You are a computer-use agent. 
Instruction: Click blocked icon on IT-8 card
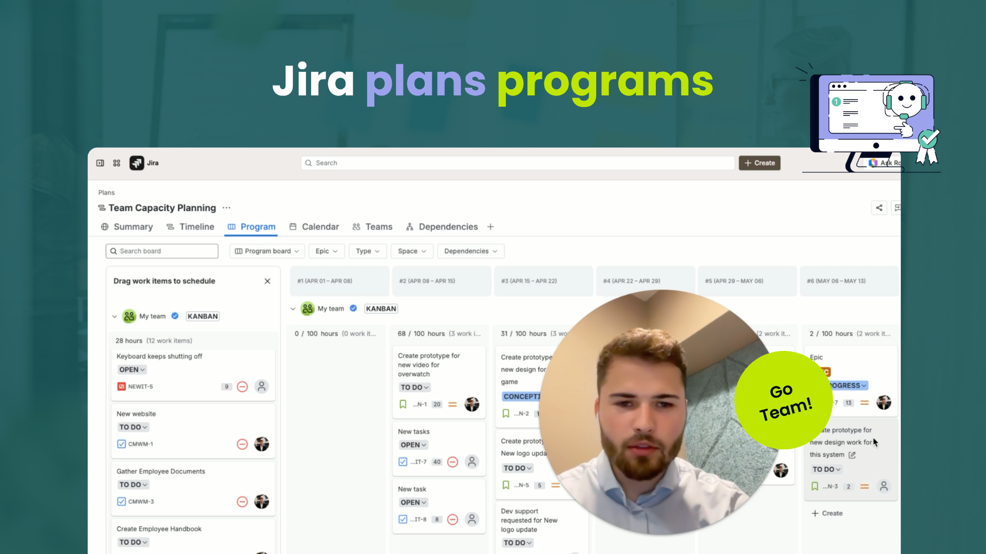(x=452, y=520)
